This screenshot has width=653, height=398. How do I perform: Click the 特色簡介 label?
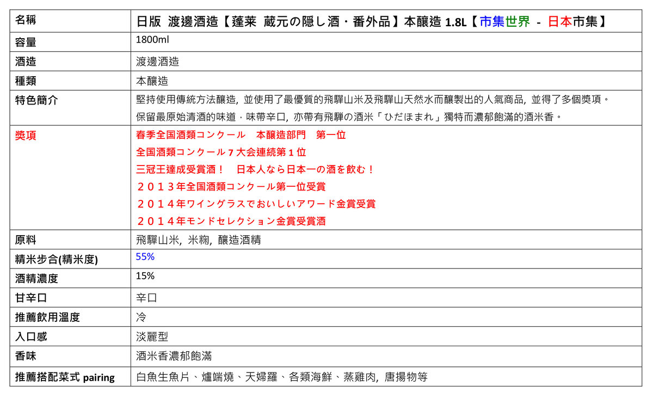click(36, 100)
